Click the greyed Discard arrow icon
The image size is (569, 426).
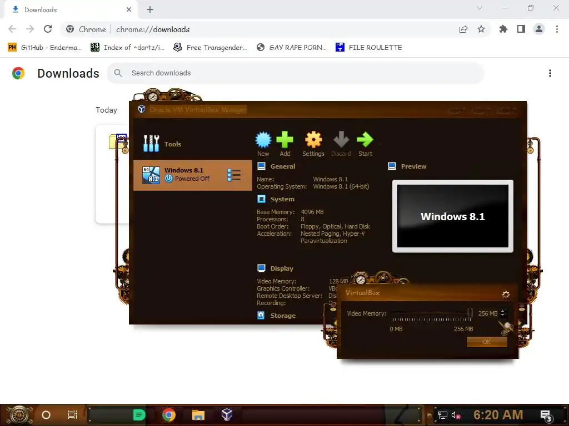(x=341, y=140)
